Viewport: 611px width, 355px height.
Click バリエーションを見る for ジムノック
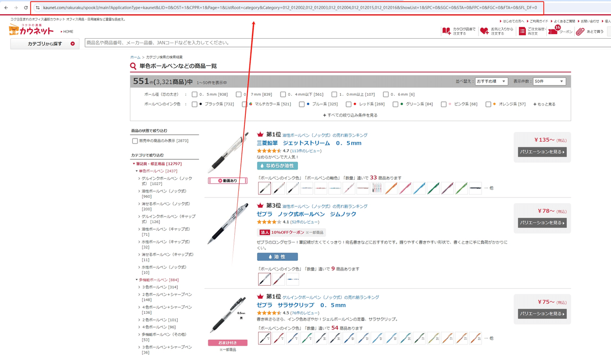coord(542,223)
